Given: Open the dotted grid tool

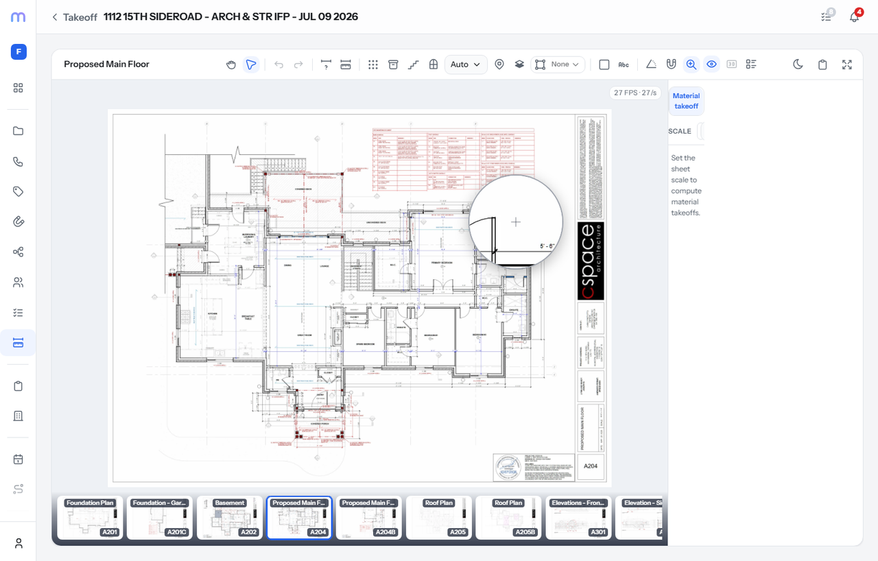Looking at the screenshot, I should [373, 64].
